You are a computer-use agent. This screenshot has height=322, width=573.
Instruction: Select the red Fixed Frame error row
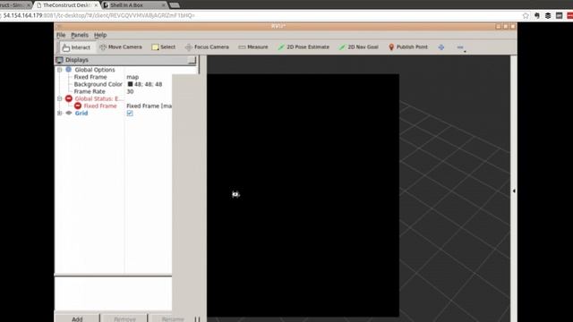click(x=100, y=106)
